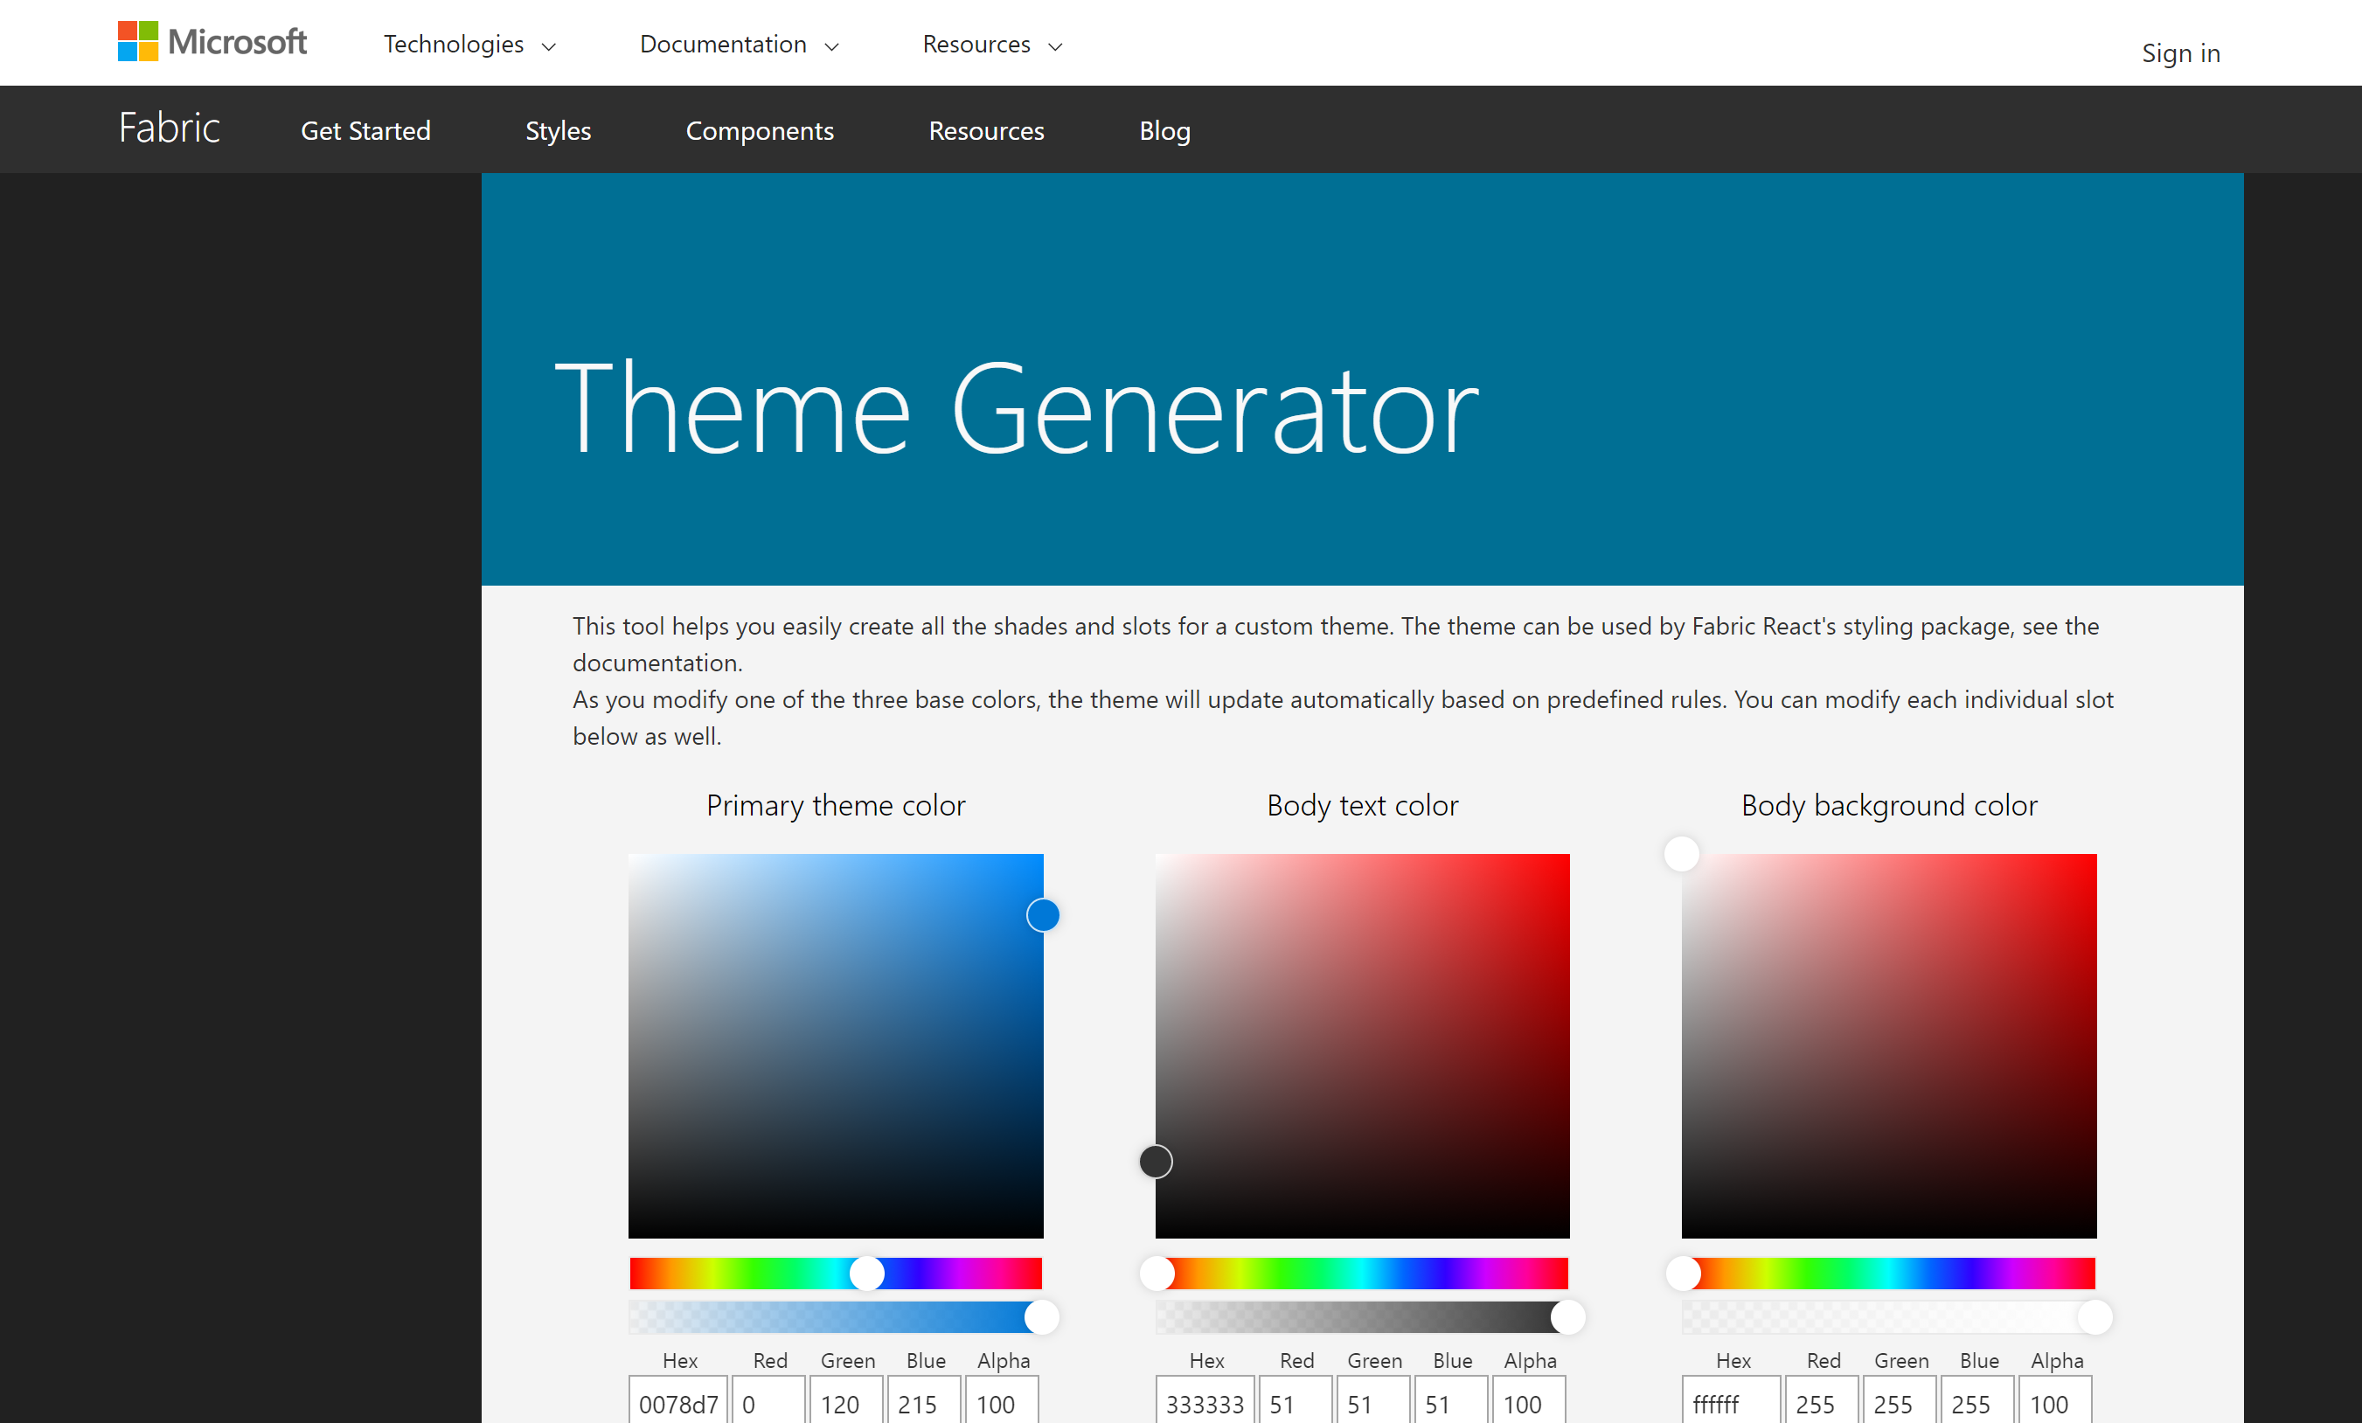Adjust the Body text color alpha slider

(1568, 1316)
